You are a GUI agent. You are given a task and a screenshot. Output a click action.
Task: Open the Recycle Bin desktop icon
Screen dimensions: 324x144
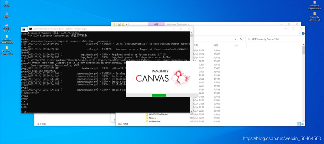pos(7,15)
